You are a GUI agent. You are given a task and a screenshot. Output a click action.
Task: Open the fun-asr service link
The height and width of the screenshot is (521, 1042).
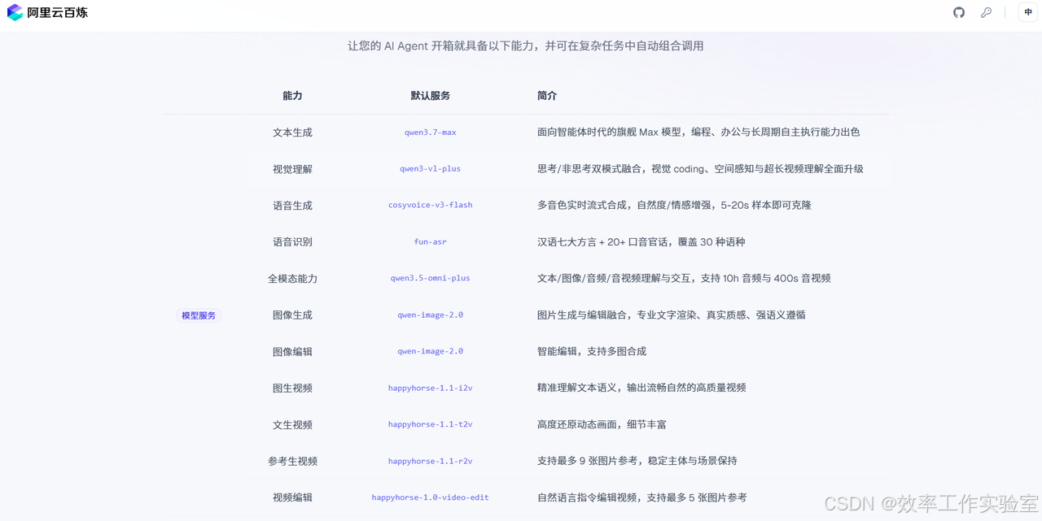pyautogui.click(x=430, y=242)
